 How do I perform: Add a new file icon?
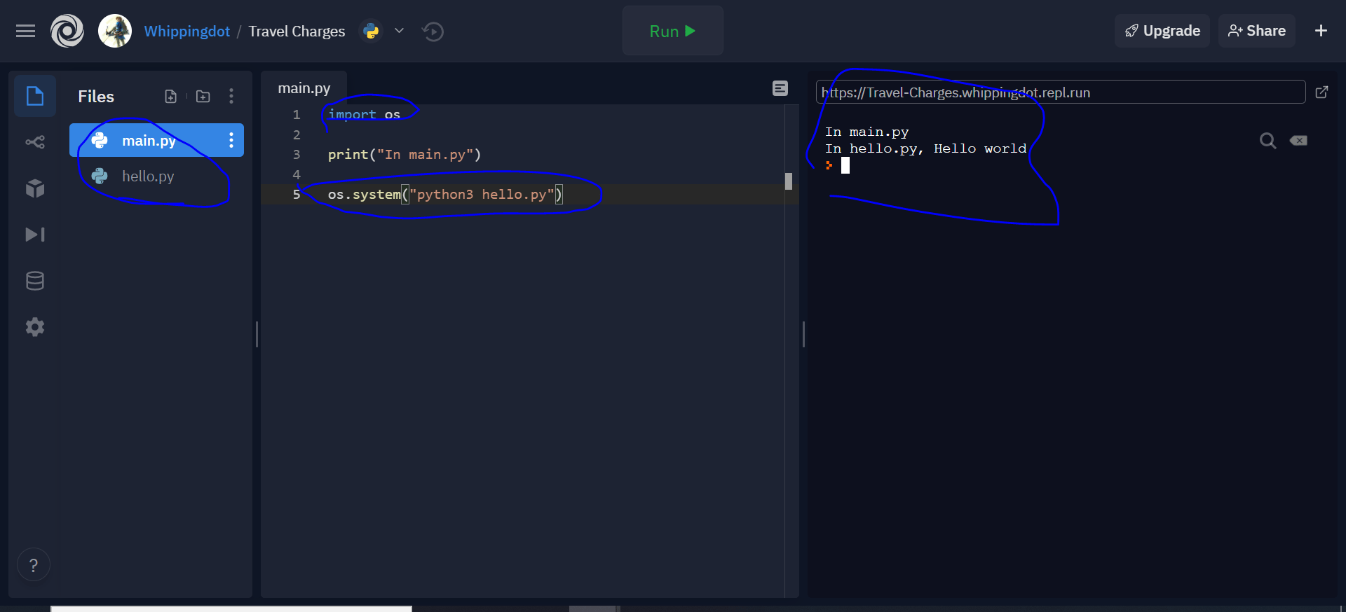[x=170, y=97]
